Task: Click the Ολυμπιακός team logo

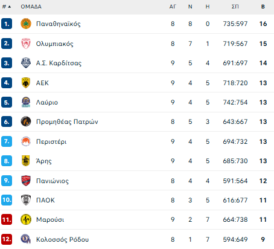Action: pyautogui.click(x=26, y=44)
